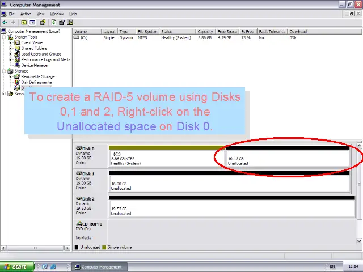Open Internet Explorer from Quick Launch
This screenshot has height=272, width=363.
[x=53, y=267]
